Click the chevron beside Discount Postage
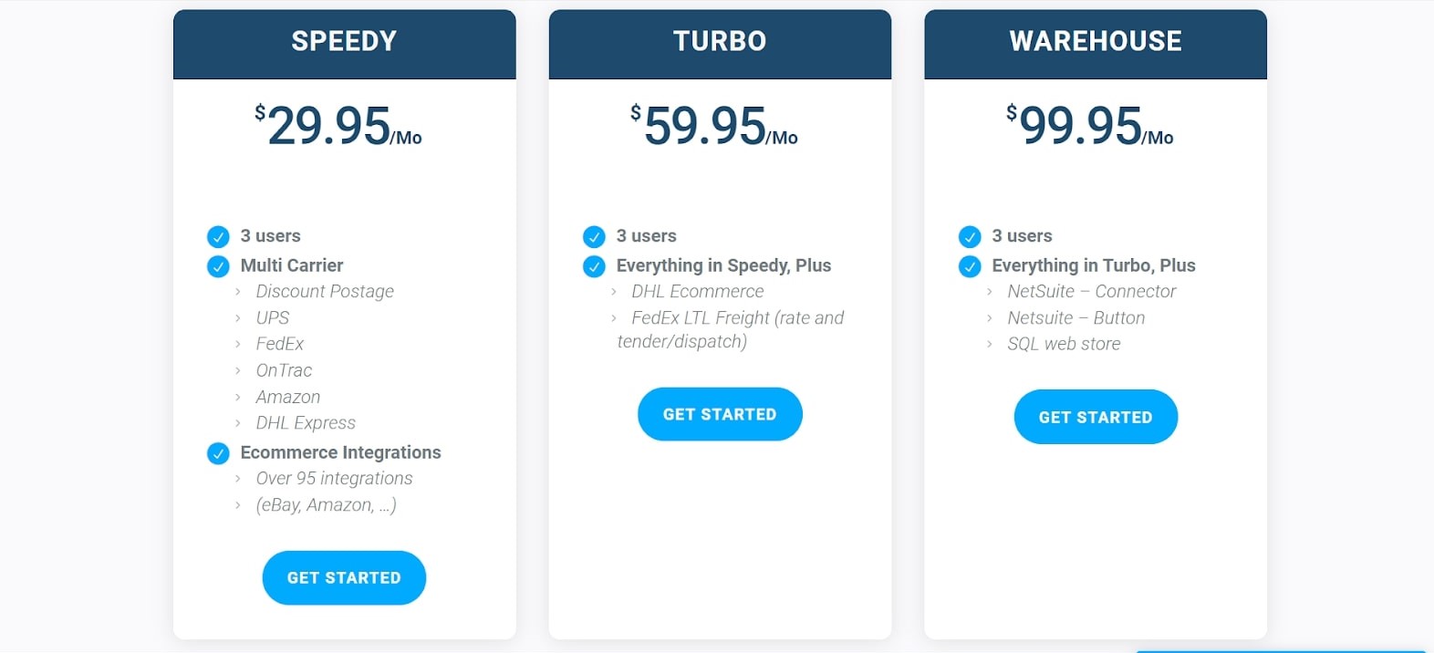The height and width of the screenshot is (653, 1434). tap(238, 292)
